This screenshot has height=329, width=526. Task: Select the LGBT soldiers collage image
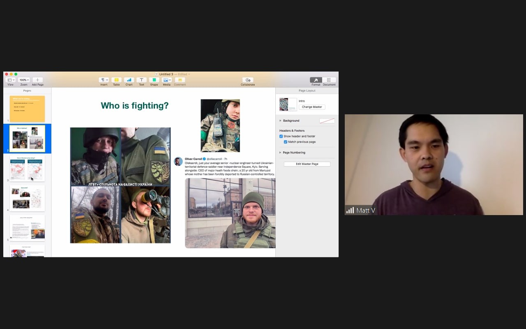tap(120, 185)
